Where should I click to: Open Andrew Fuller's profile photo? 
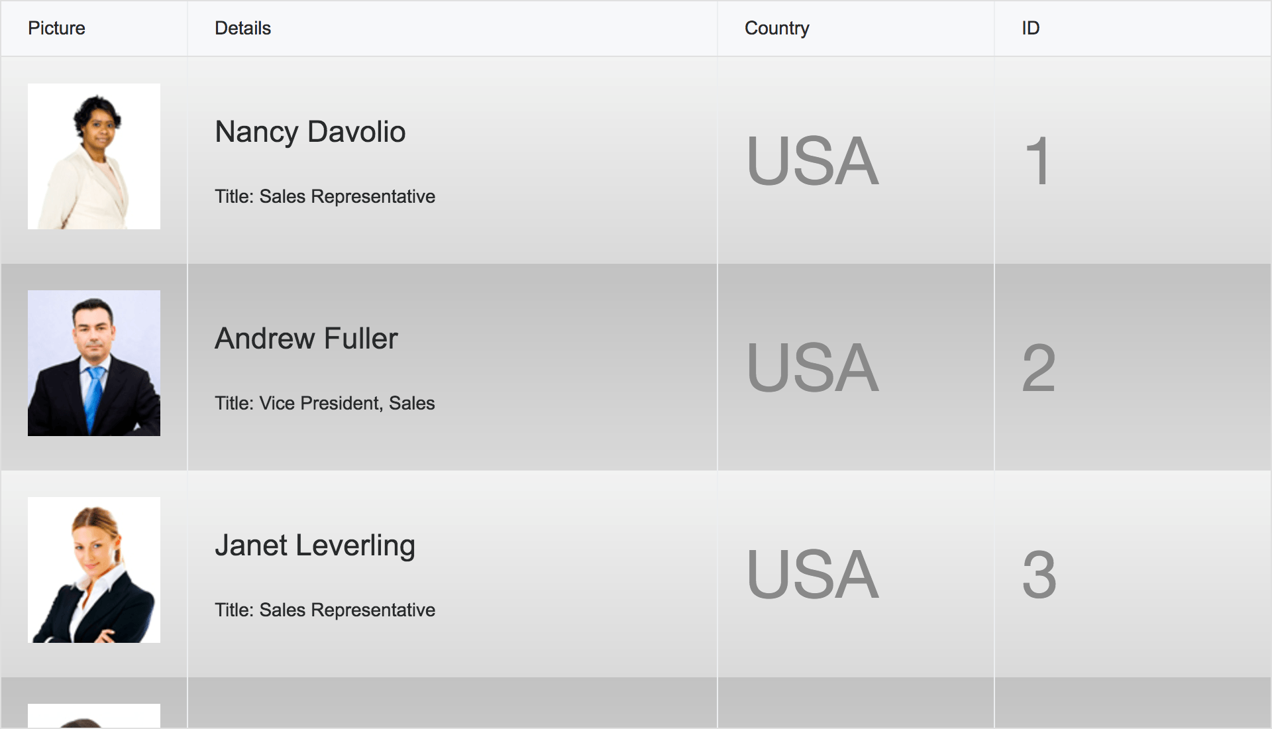[94, 363]
